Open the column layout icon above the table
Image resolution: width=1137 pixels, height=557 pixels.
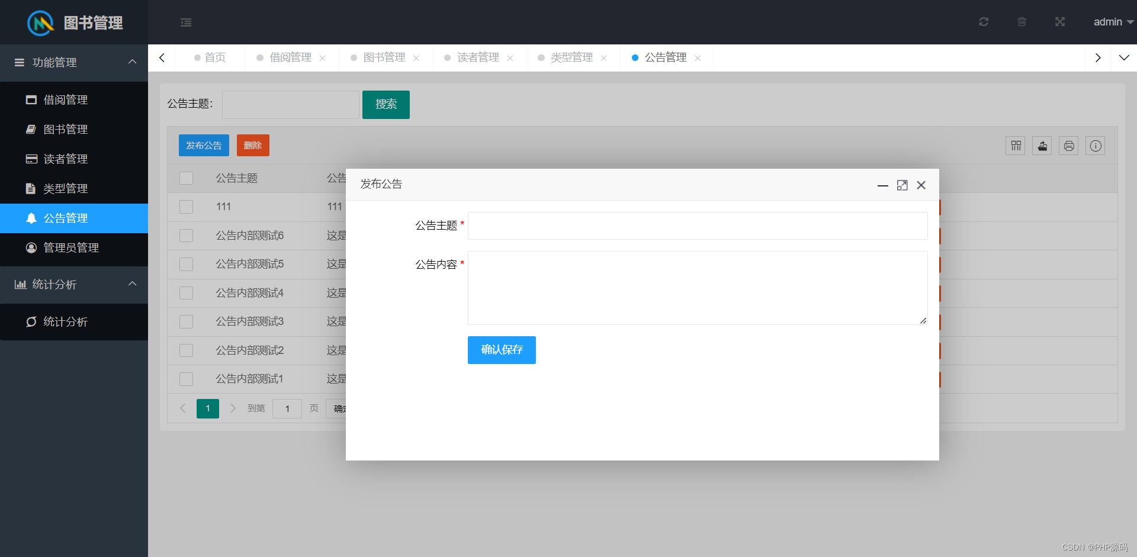pos(1015,146)
